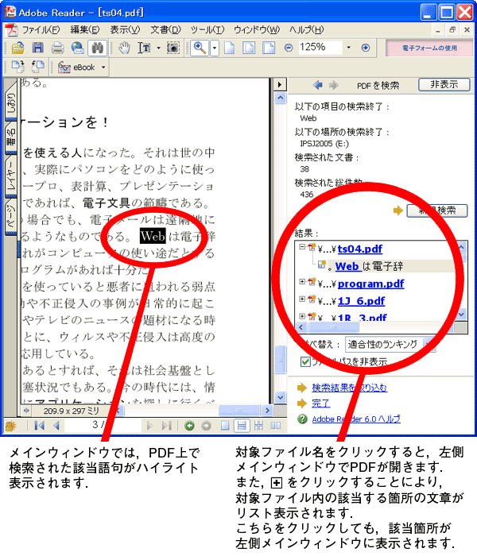
Task: Click the Web は電子辞 result row
Action: coord(369,266)
